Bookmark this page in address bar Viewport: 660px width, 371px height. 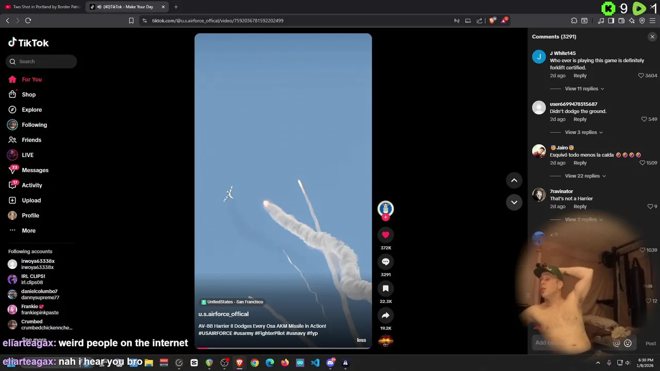131,21
